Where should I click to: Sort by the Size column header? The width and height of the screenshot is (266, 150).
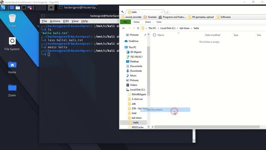(259, 35)
